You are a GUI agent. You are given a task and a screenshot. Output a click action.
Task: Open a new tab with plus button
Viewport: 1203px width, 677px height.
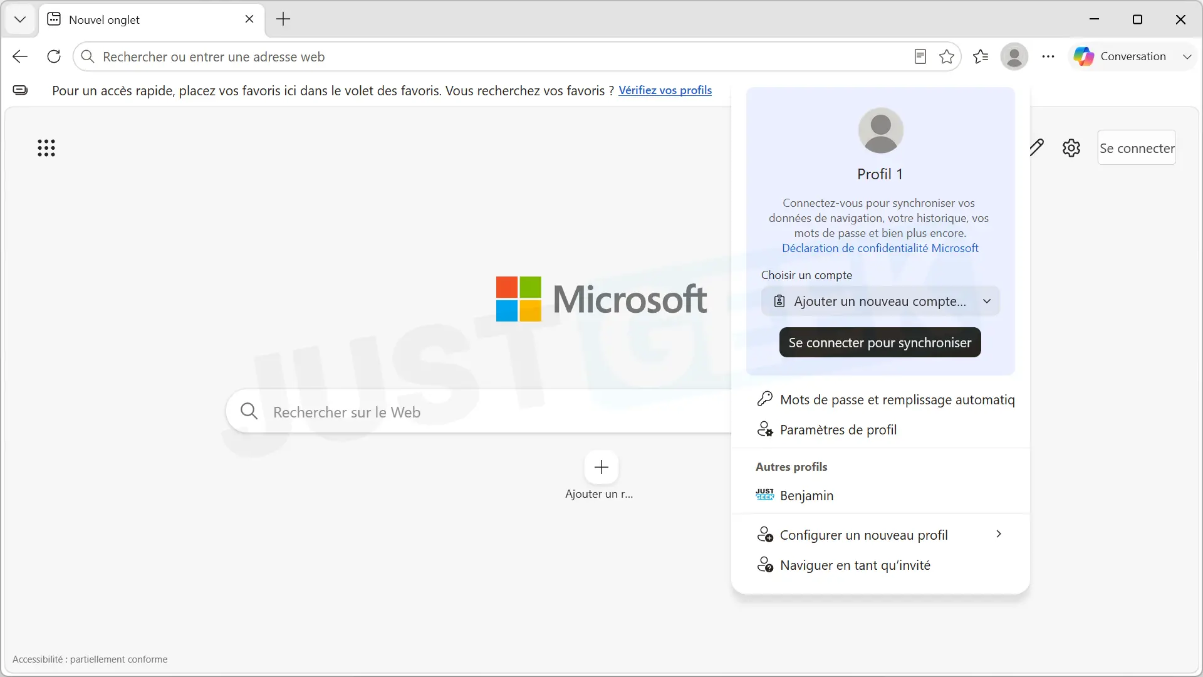(x=283, y=19)
